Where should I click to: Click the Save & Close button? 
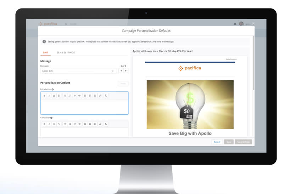click(244, 142)
